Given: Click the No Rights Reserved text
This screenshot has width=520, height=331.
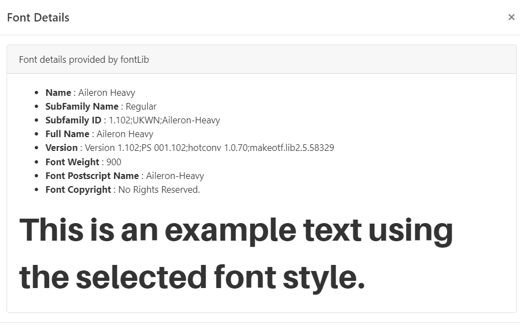Looking at the screenshot, I should [158, 189].
